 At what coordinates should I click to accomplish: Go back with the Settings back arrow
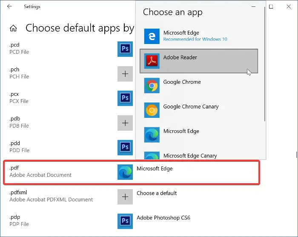pyautogui.click(x=9, y=6)
